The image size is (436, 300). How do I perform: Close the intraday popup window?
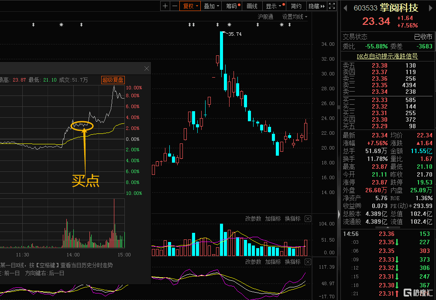pos(147,68)
